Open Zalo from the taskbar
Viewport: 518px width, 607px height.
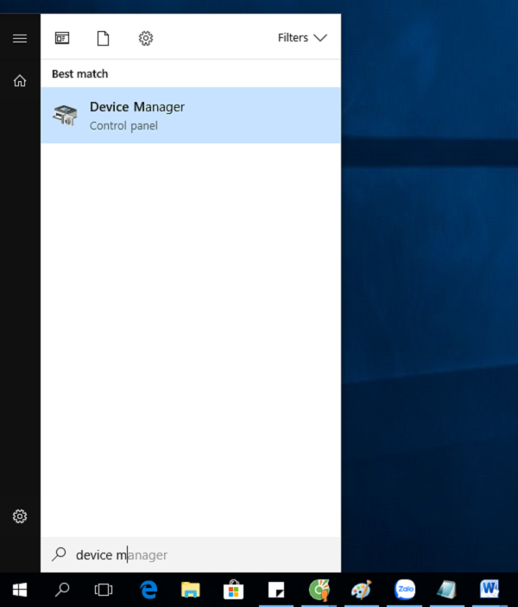coord(404,590)
